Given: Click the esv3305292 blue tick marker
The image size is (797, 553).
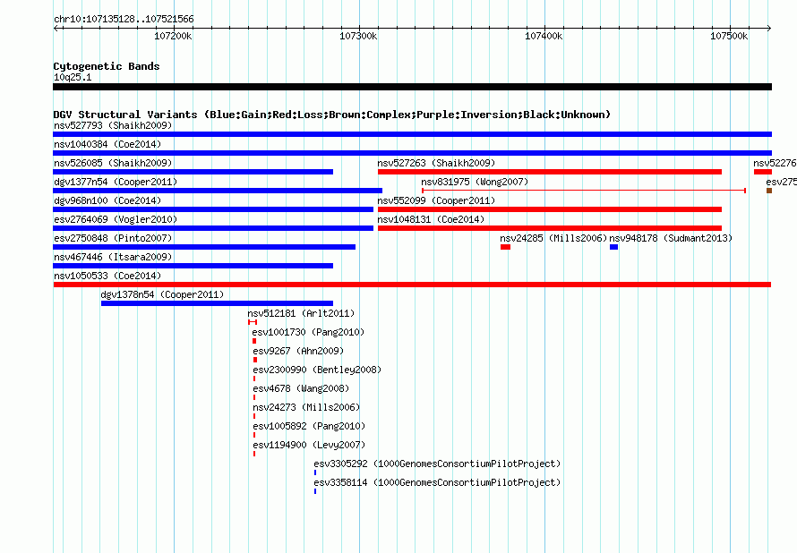Looking at the screenshot, I should click(x=315, y=472).
